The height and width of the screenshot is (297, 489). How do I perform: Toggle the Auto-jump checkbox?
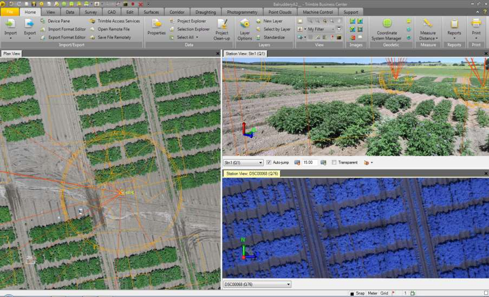coord(269,162)
